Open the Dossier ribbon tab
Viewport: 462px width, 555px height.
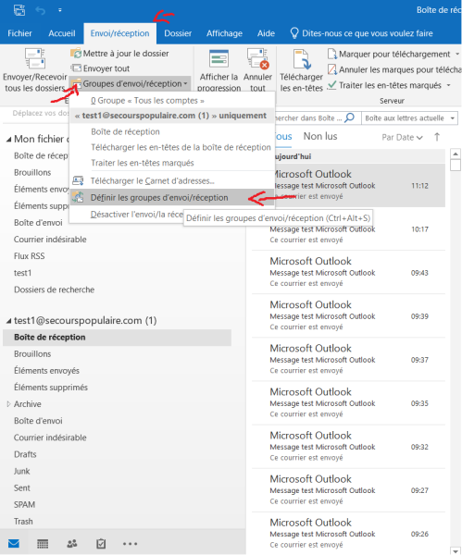coord(178,33)
